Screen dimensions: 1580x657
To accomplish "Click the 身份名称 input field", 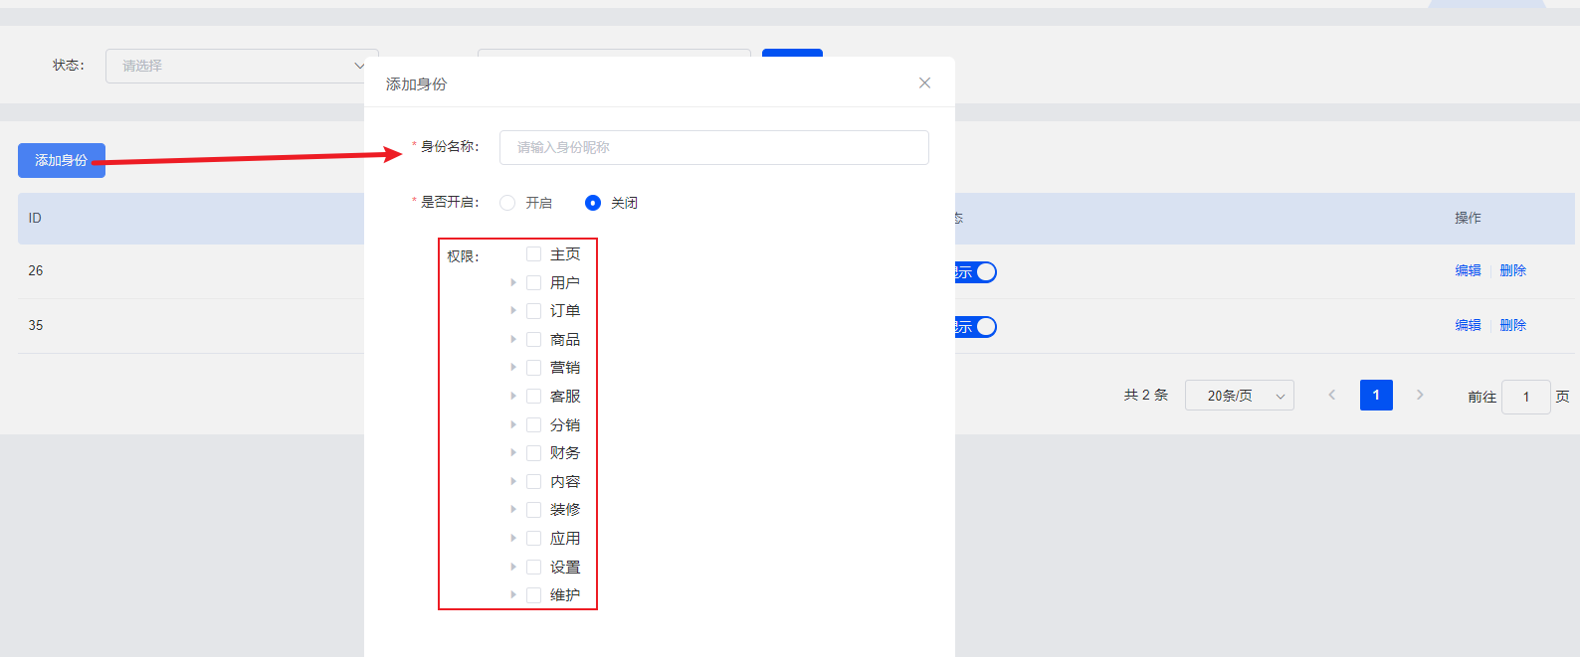I will [714, 147].
